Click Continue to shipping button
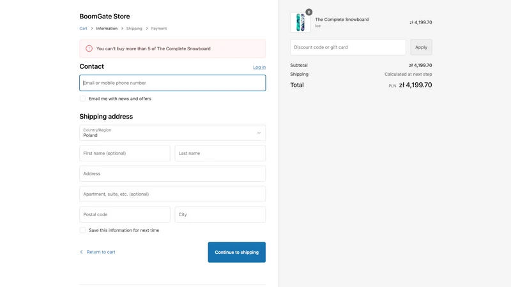Image resolution: width=511 pixels, height=287 pixels. tap(236, 252)
